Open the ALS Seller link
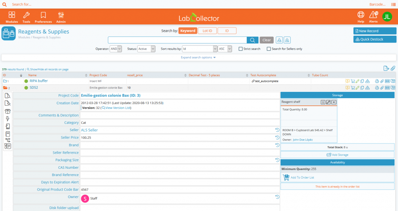 point(89,130)
